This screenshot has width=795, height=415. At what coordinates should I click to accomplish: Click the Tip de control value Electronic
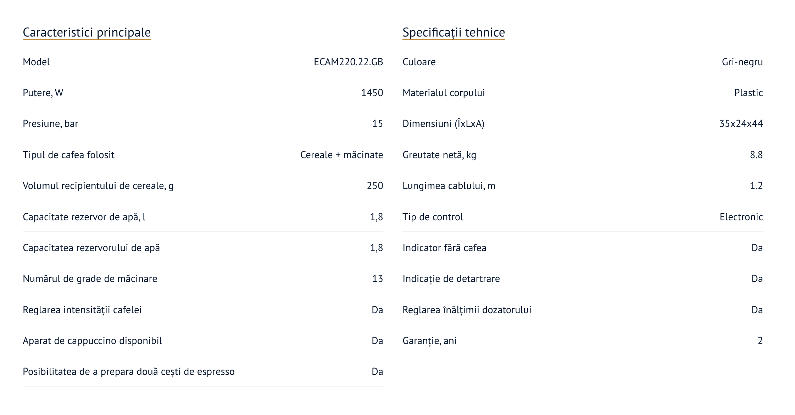741,217
